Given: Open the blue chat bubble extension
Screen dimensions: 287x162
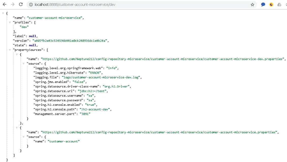Looking at the screenshot, I should click(263, 5).
